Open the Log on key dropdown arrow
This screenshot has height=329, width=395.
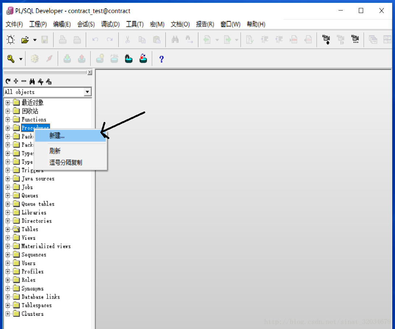21,59
